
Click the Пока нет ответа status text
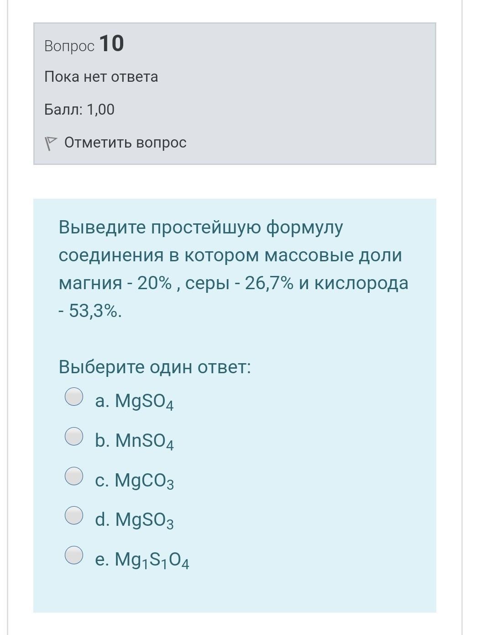point(101,77)
